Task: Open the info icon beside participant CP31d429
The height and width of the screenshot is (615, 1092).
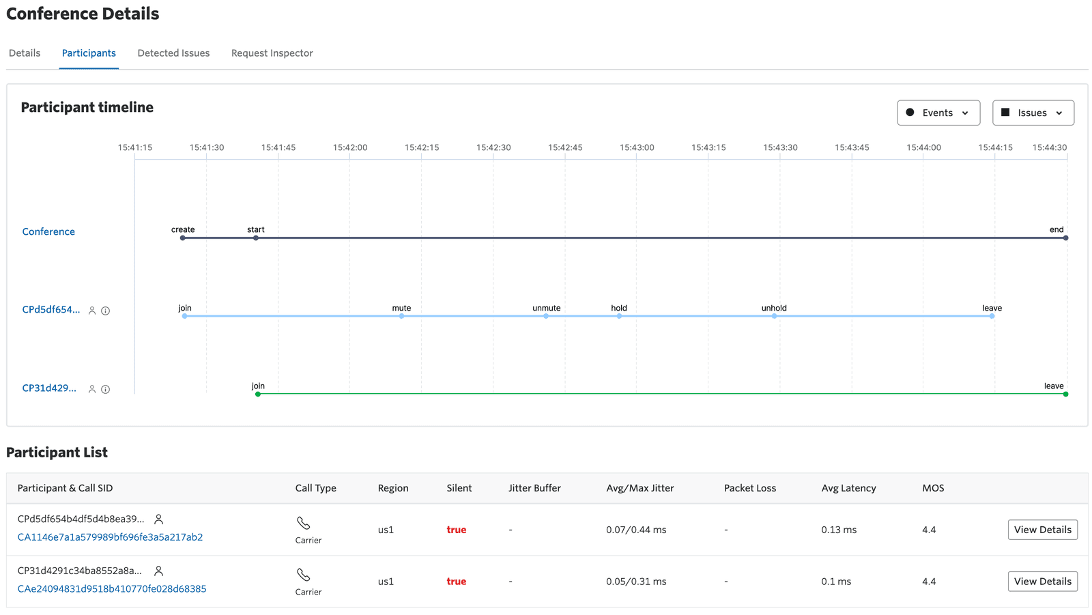Action: 106,388
